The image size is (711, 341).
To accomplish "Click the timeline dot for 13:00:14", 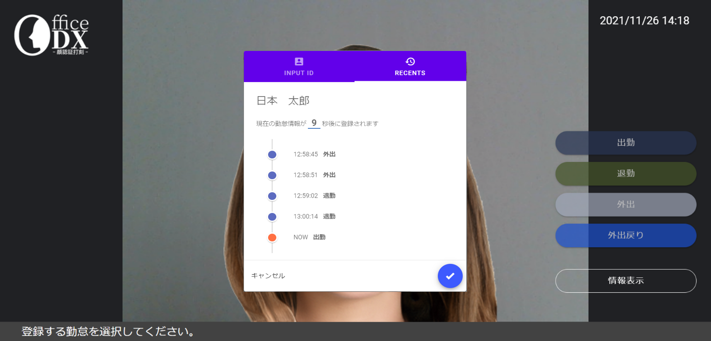I will click(272, 217).
